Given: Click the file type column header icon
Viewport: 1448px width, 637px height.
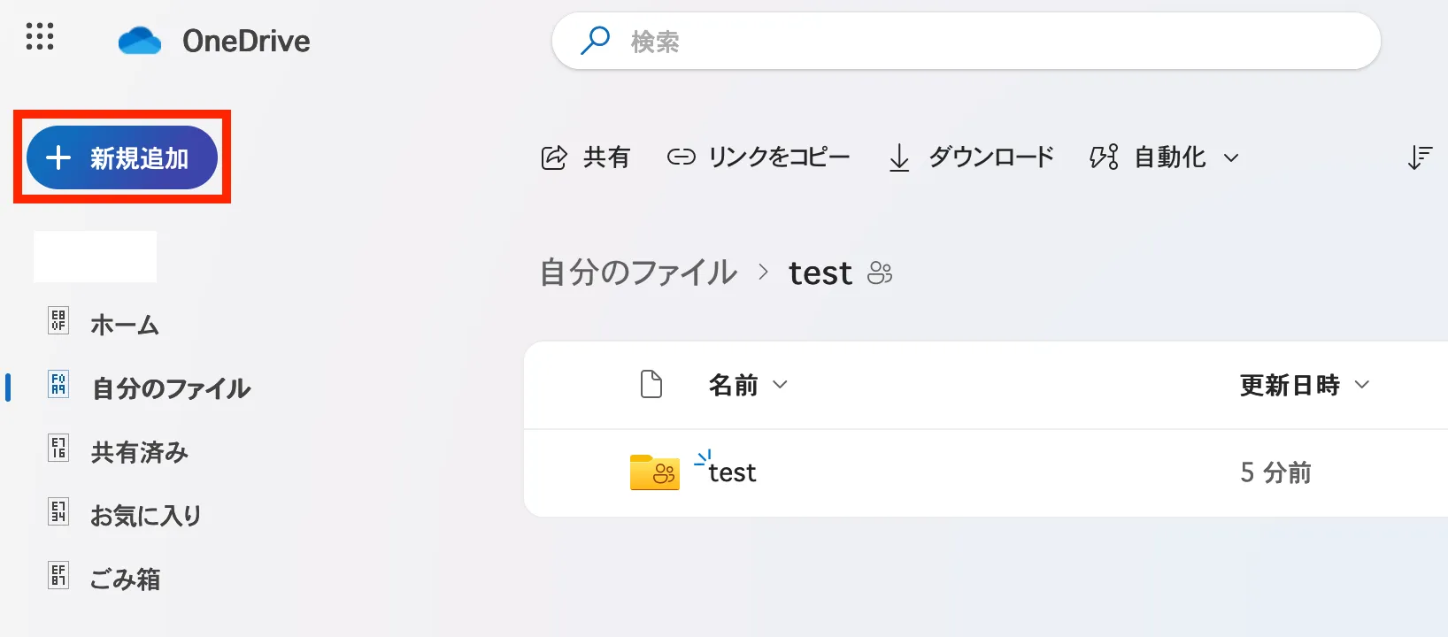Looking at the screenshot, I should point(651,385).
